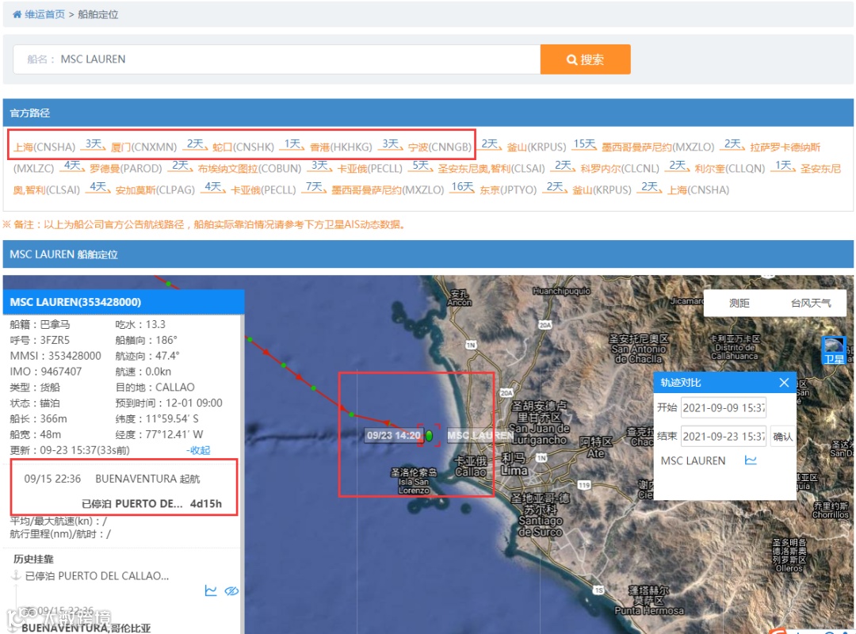Image resolution: width=856 pixels, height=634 pixels.
Task: Edit the 结束 end date field
Action: point(724,436)
